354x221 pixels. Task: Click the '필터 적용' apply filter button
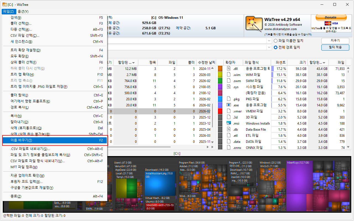(335, 47)
